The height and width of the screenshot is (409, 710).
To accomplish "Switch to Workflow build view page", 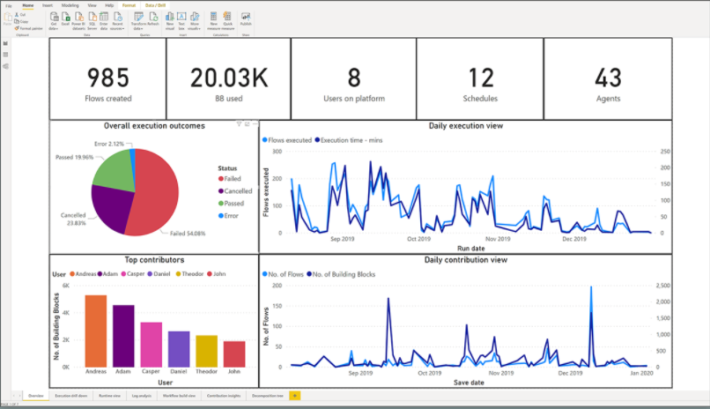I will coord(180,396).
